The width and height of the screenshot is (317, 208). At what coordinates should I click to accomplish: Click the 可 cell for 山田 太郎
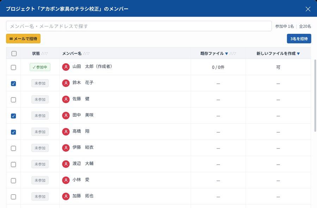[278, 67]
